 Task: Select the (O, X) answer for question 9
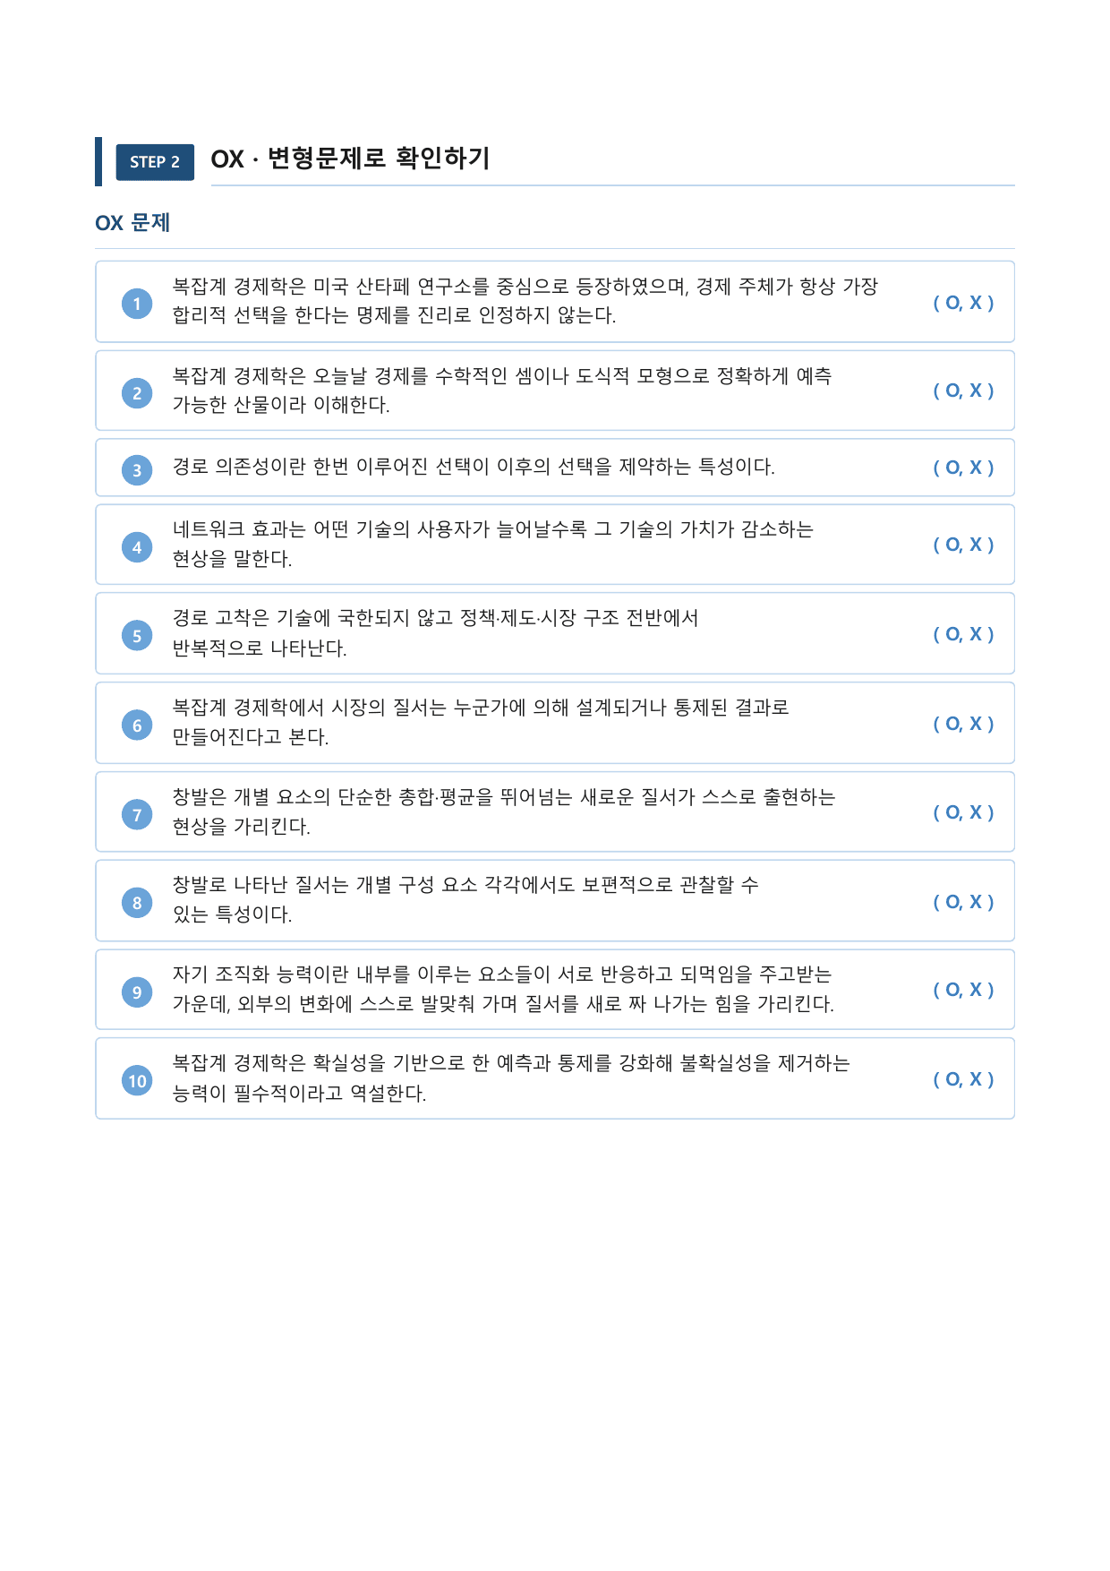coord(963,990)
